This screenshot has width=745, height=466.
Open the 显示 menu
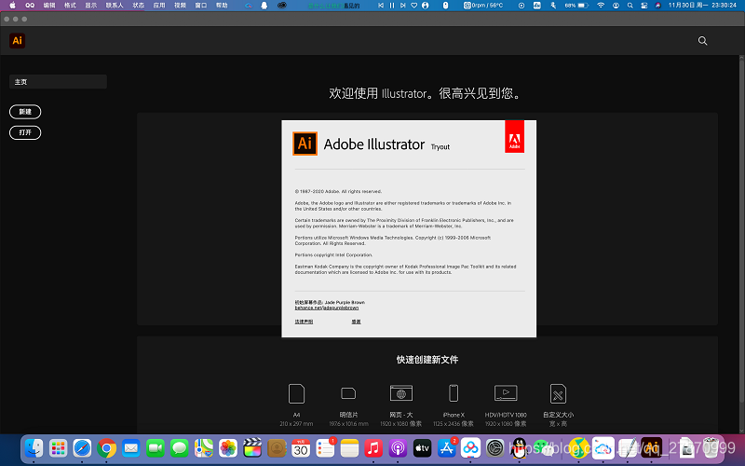point(90,6)
